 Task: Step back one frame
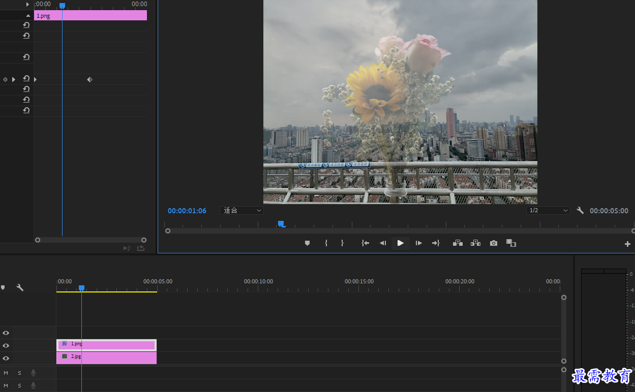click(383, 243)
